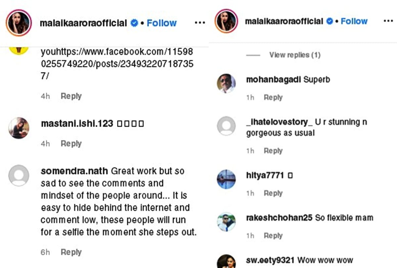Click _ihatelovestory_'s default avatar
Screen dimensions: 397x268
[x=226, y=126]
